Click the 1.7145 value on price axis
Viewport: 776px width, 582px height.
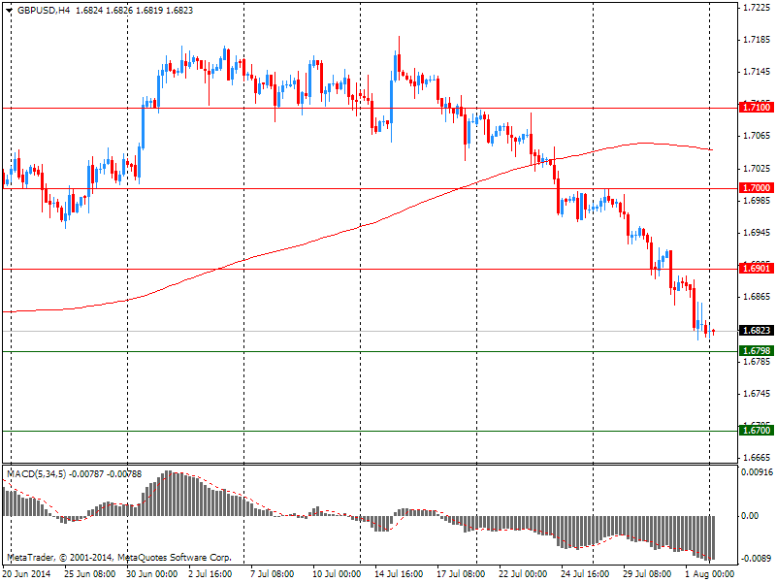pos(757,72)
